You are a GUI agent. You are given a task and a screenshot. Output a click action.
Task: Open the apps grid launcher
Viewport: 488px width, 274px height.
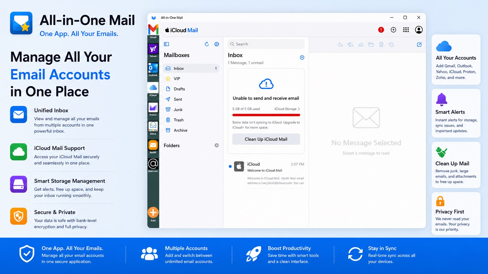pos(406,30)
